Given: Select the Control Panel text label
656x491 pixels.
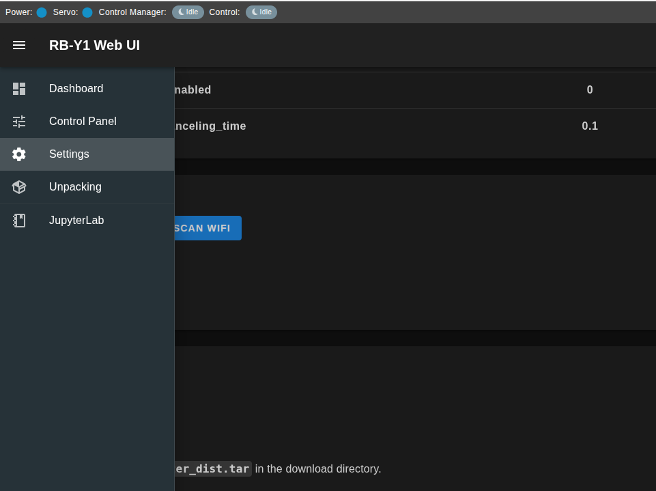Looking at the screenshot, I should [83, 122].
